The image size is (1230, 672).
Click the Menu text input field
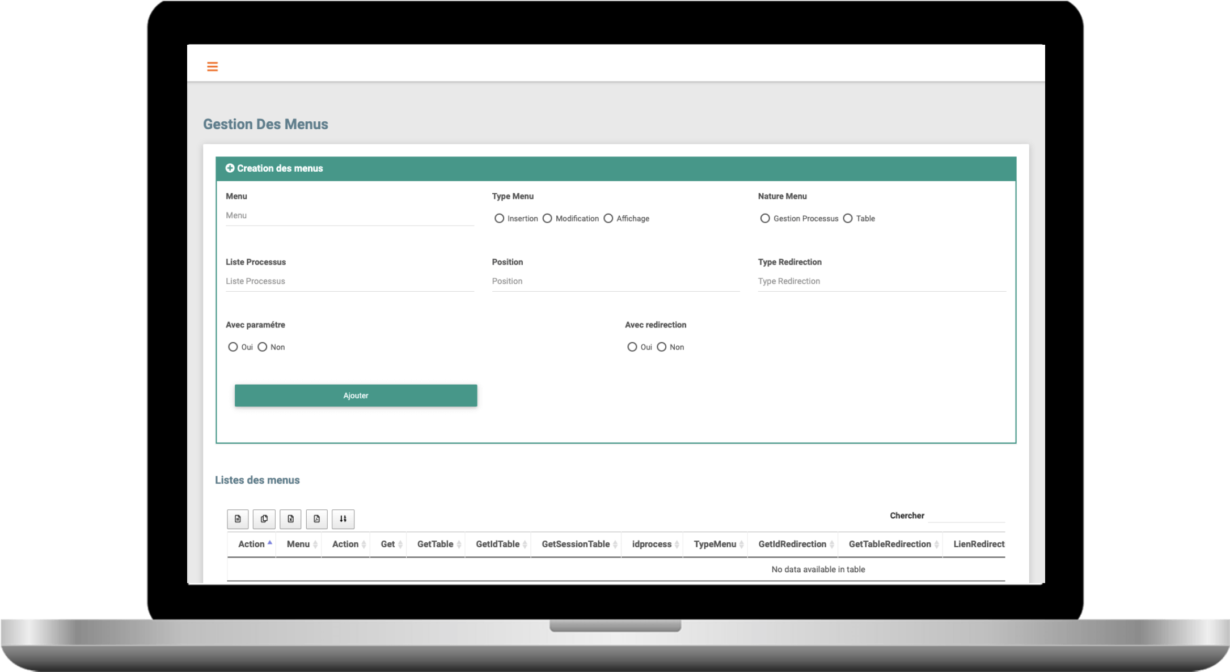tap(349, 216)
